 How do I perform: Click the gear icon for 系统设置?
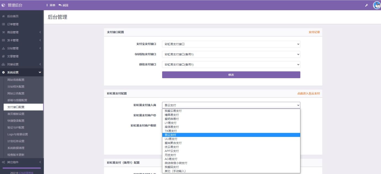[x=3, y=72]
